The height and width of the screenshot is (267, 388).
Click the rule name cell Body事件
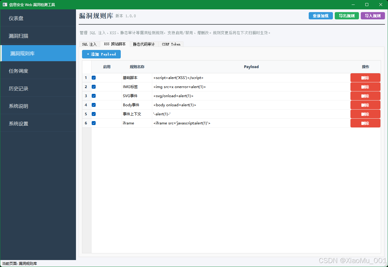(137, 105)
